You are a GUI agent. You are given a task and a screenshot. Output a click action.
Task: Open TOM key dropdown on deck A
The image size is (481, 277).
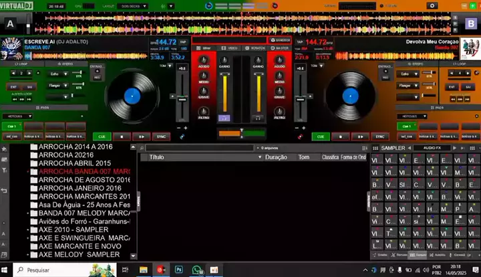[x=170, y=66]
